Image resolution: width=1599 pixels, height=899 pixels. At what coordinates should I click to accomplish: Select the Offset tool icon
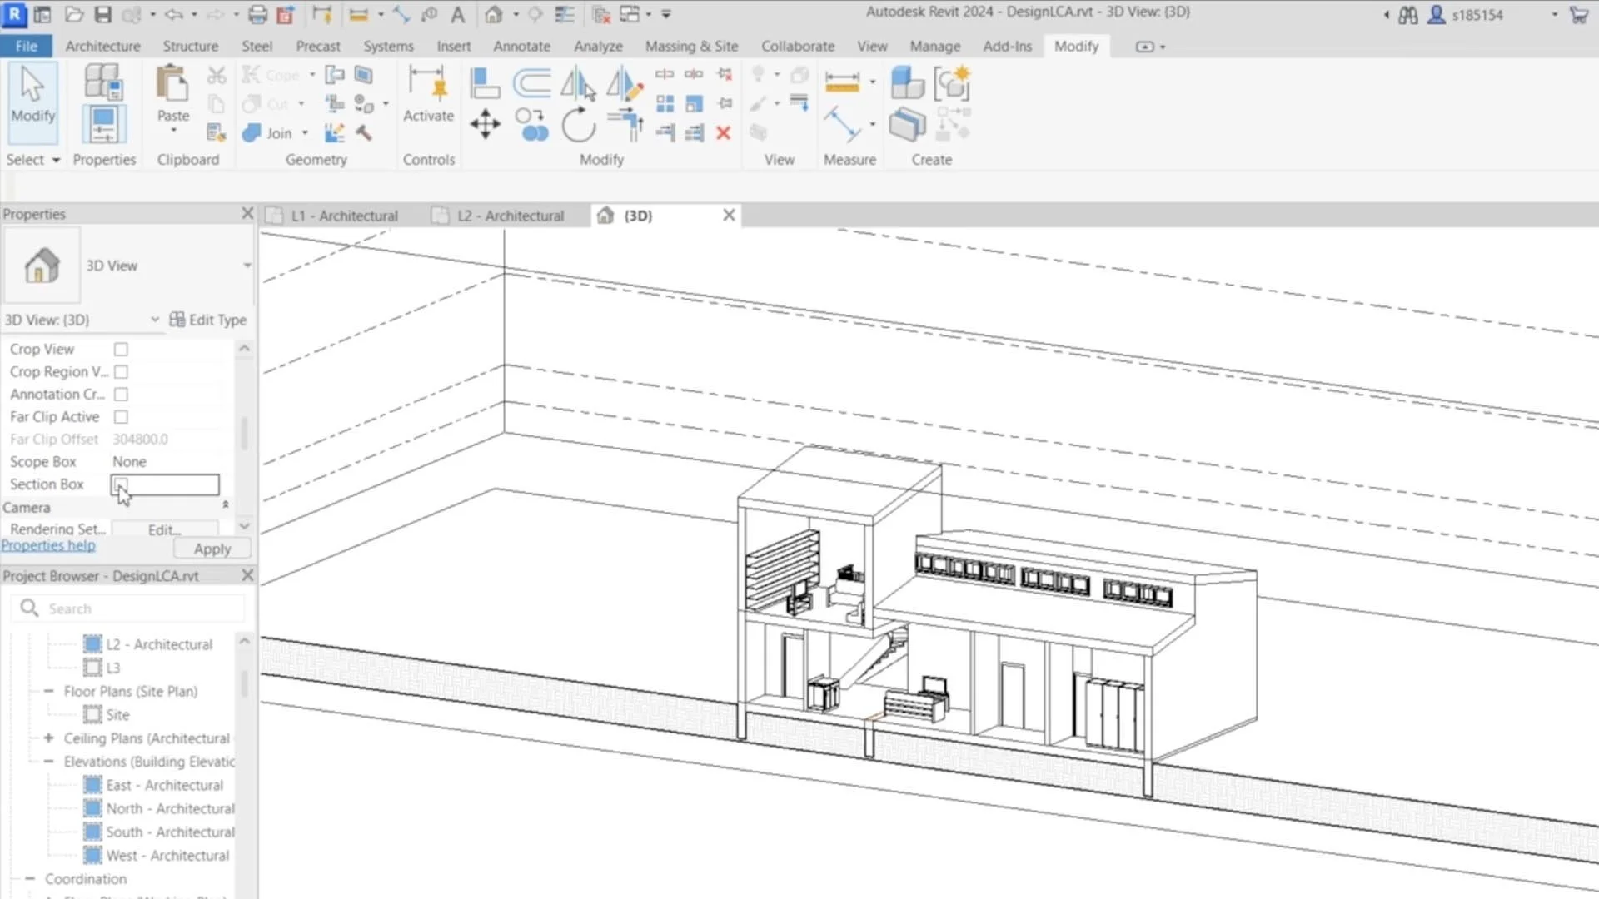[531, 83]
